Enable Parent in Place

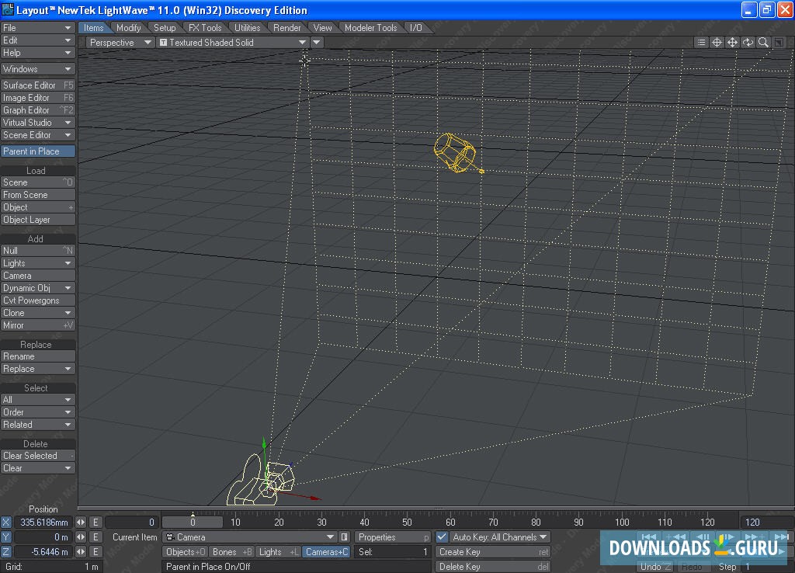tap(38, 151)
